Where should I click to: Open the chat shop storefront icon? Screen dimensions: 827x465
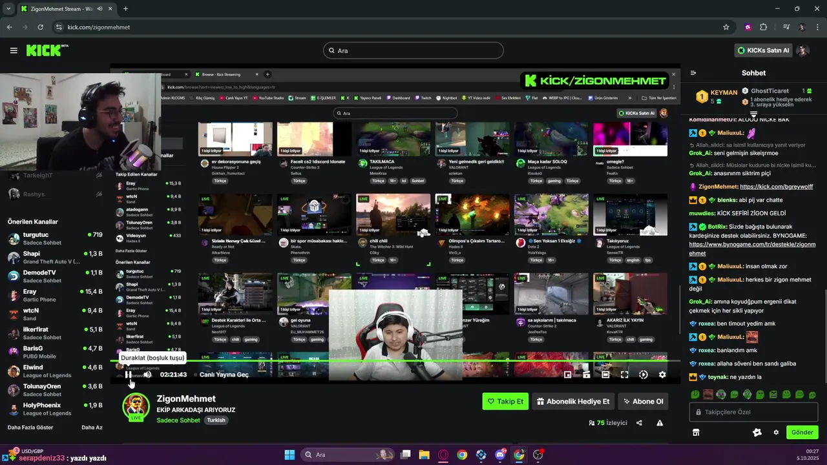(696, 432)
